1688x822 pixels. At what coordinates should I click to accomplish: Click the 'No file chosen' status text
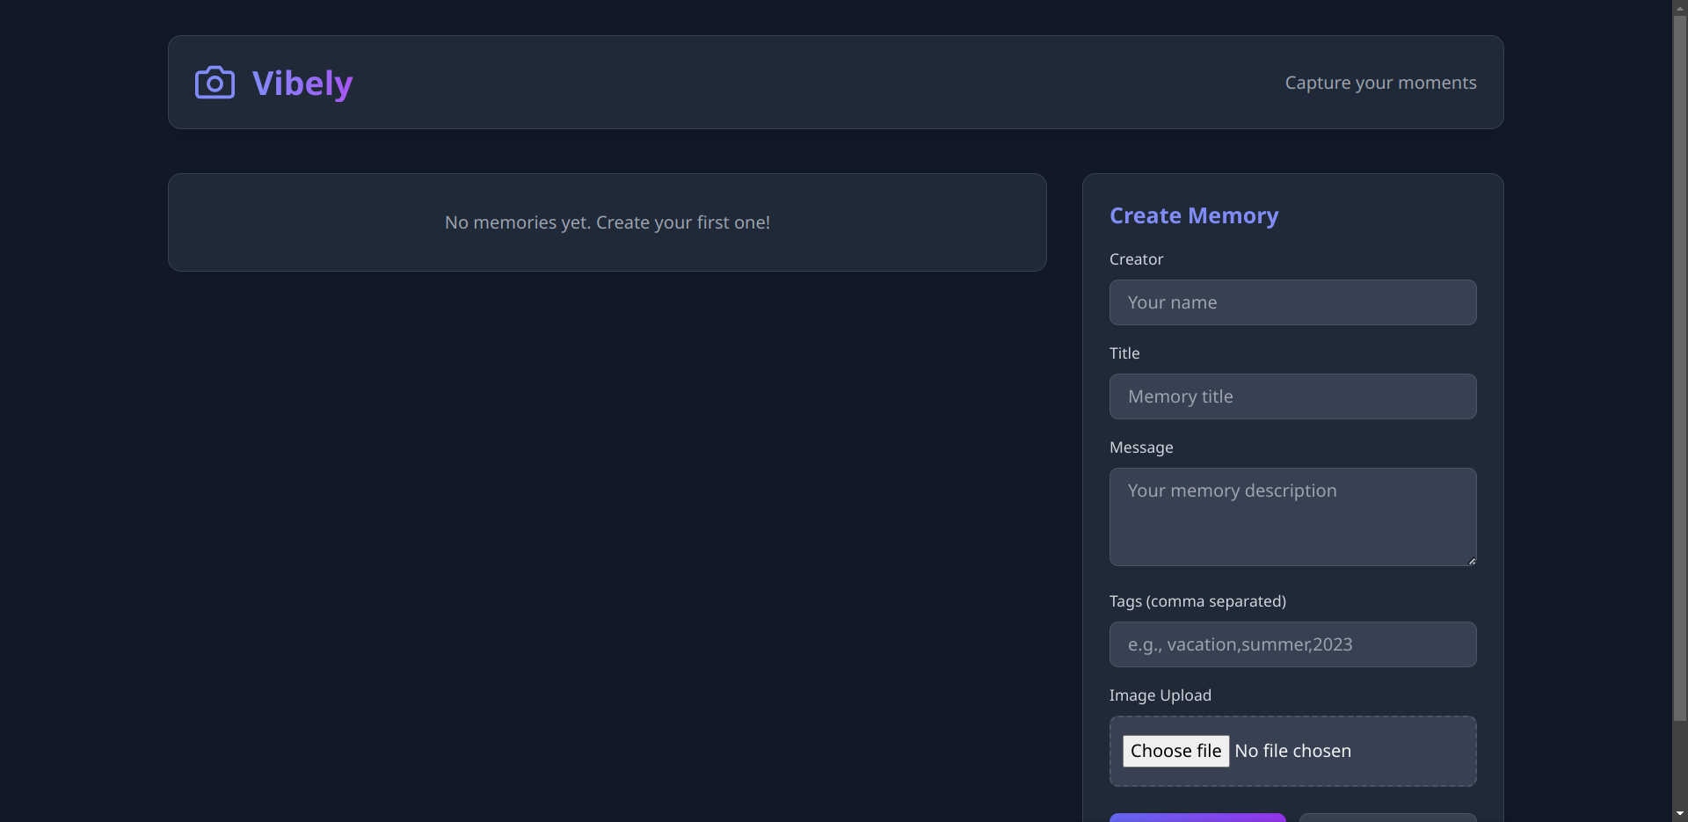(x=1293, y=751)
